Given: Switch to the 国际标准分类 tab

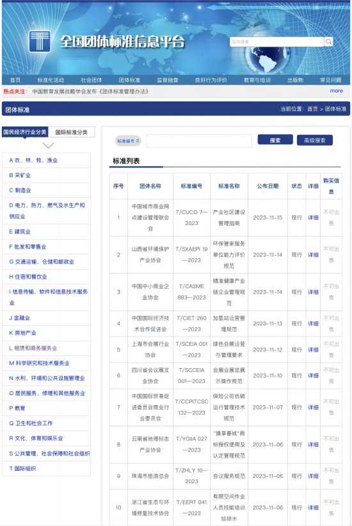Looking at the screenshot, I should 71,132.
